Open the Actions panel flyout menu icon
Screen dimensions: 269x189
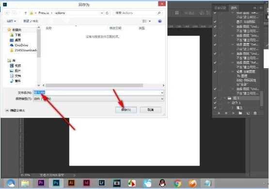[261, 8]
